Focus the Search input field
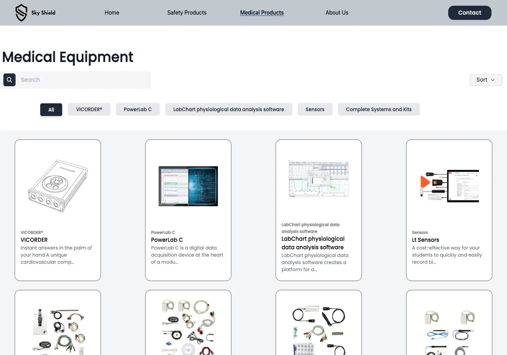Image resolution: width=507 pixels, height=355 pixels. click(x=83, y=80)
